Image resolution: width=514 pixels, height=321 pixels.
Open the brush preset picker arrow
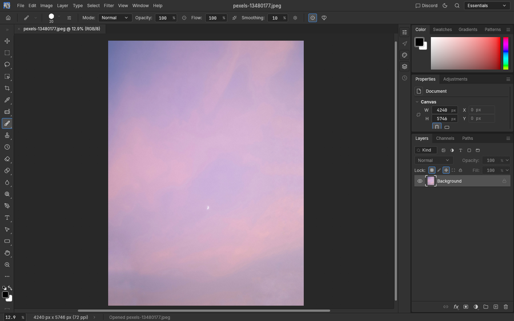coord(59,16)
